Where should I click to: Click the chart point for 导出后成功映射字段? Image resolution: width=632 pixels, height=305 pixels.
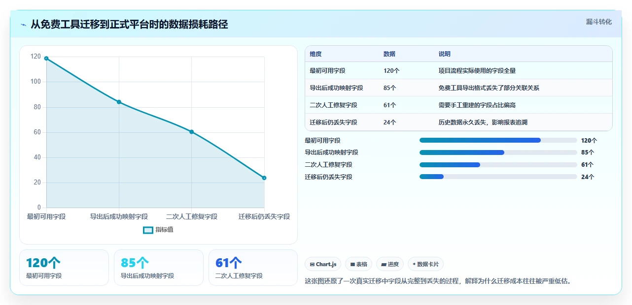pyautogui.click(x=119, y=102)
